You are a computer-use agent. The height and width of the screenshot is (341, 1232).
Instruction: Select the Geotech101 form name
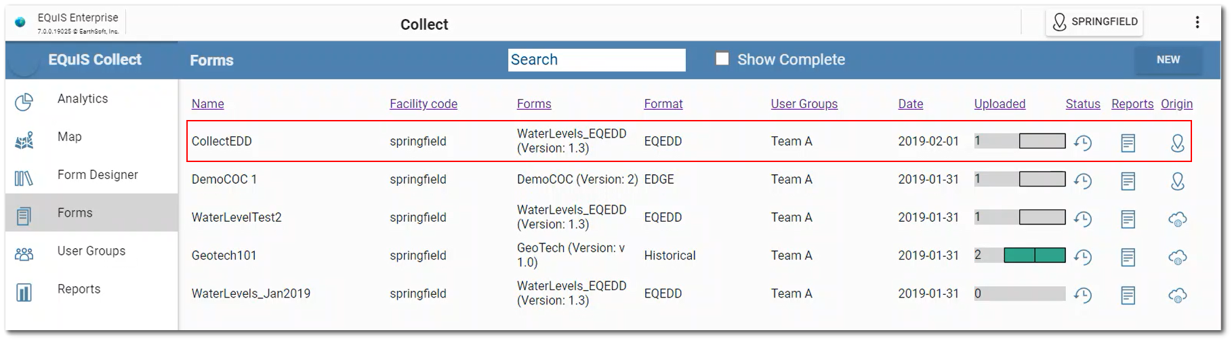[224, 255]
